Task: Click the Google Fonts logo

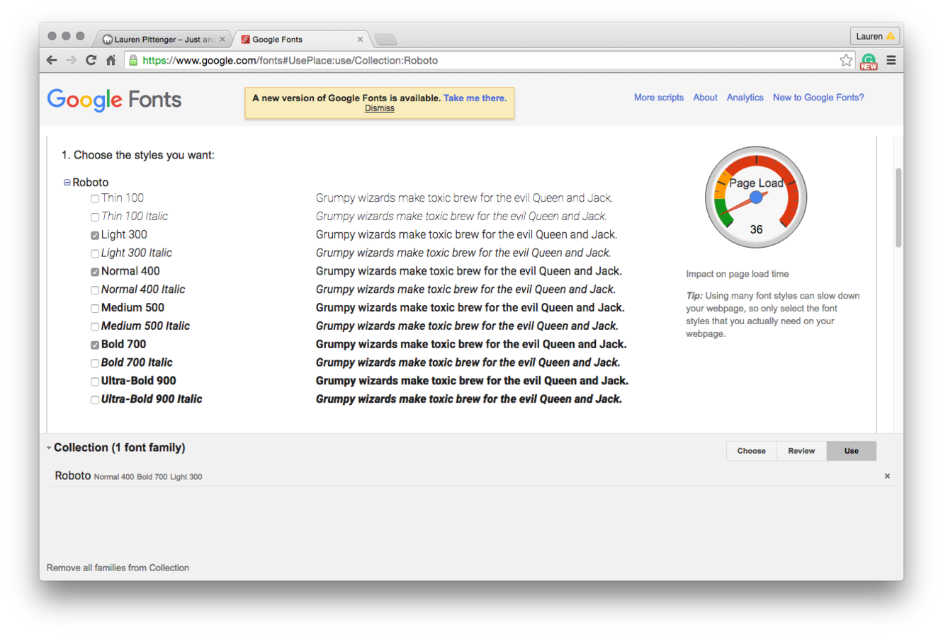Action: coord(115,100)
